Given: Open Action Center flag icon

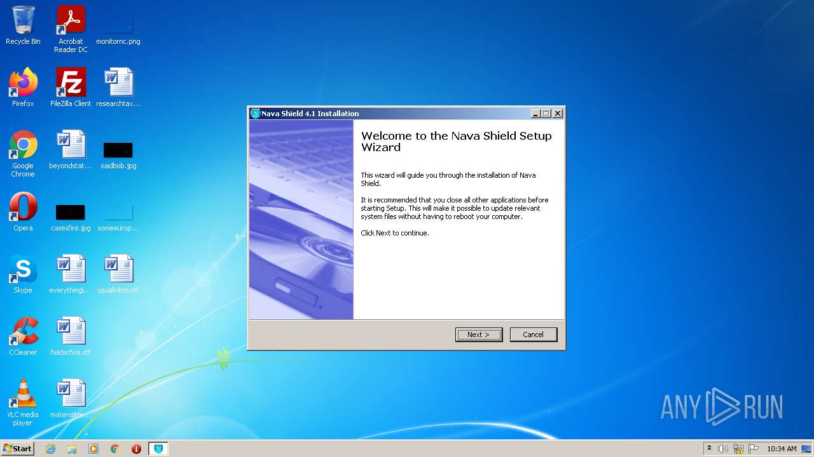Looking at the screenshot, I should [x=754, y=449].
